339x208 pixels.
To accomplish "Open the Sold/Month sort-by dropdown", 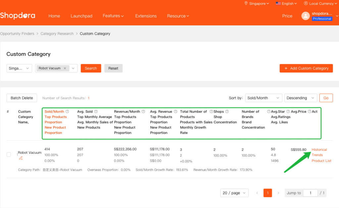I will (264, 98).
